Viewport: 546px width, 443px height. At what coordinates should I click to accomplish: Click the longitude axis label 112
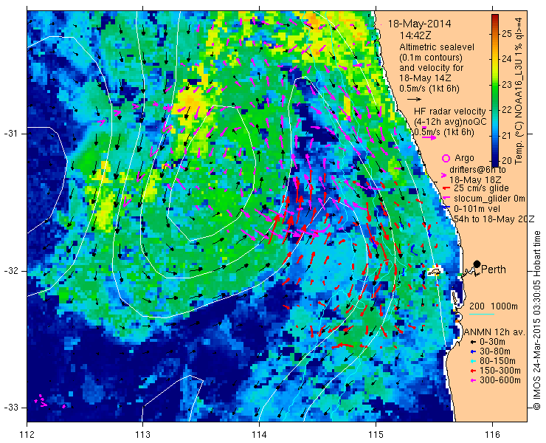pos(27,435)
